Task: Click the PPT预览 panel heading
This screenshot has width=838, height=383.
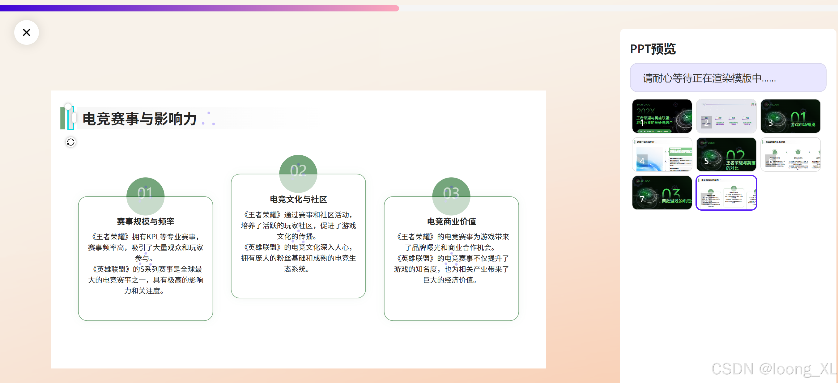Action: tap(653, 49)
